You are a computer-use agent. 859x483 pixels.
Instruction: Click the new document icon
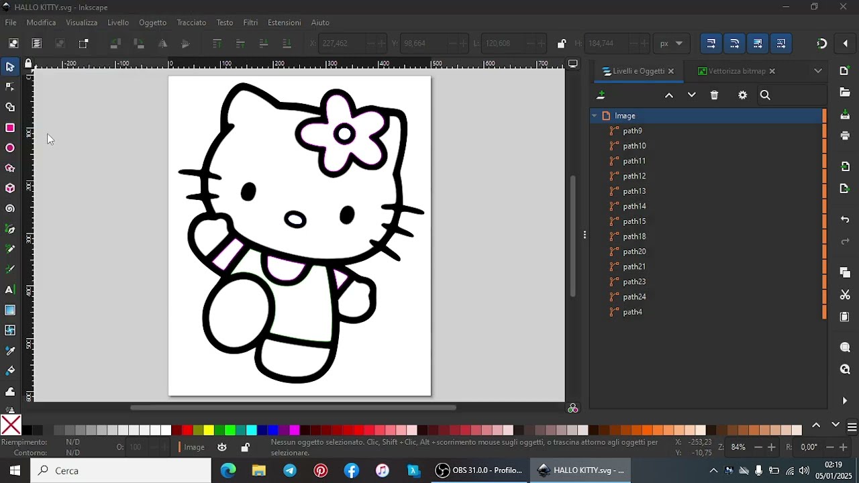(x=845, y=71)
